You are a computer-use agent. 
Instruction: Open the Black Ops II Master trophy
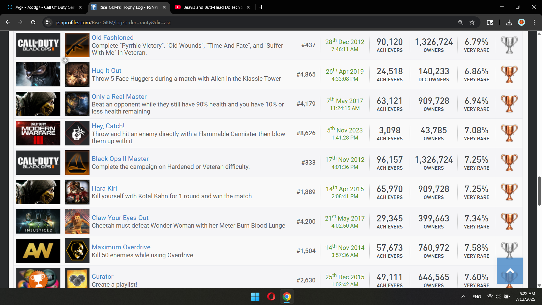click(x=120, y=159)
